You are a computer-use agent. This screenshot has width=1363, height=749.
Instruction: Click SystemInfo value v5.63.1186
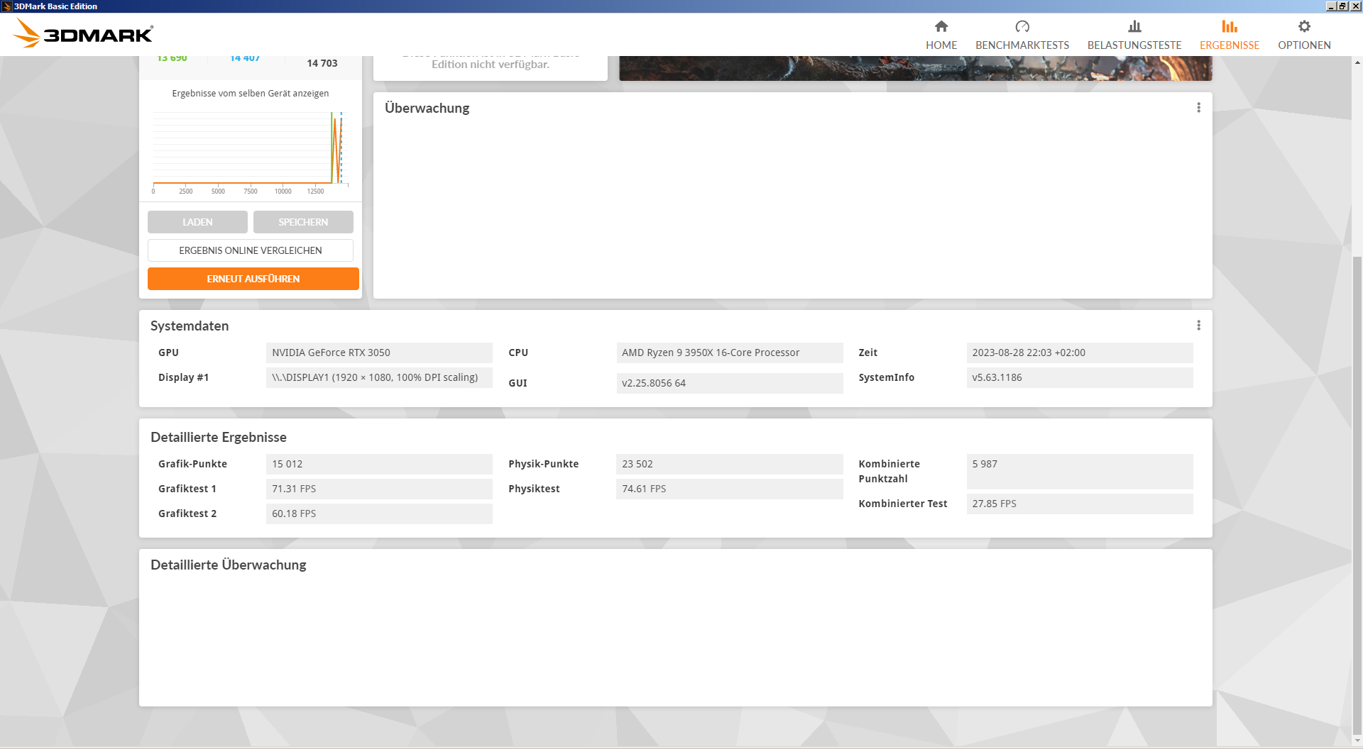pos(1080,377)
